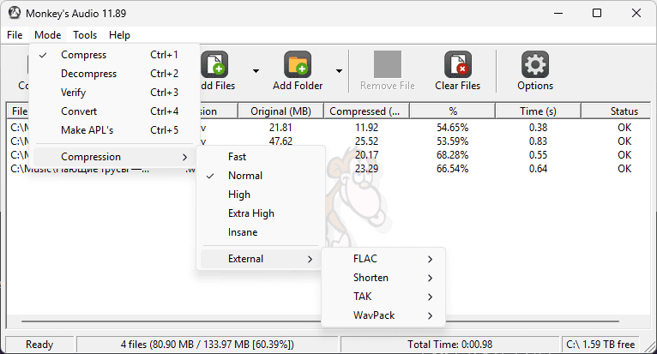The height and width of the screenshot is (354, 657).
Task: Click the 68.28% ratio cell
Action: (x=453, y=155)
